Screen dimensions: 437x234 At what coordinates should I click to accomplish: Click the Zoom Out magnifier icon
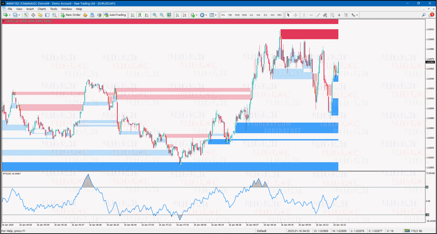coord(162,15)
